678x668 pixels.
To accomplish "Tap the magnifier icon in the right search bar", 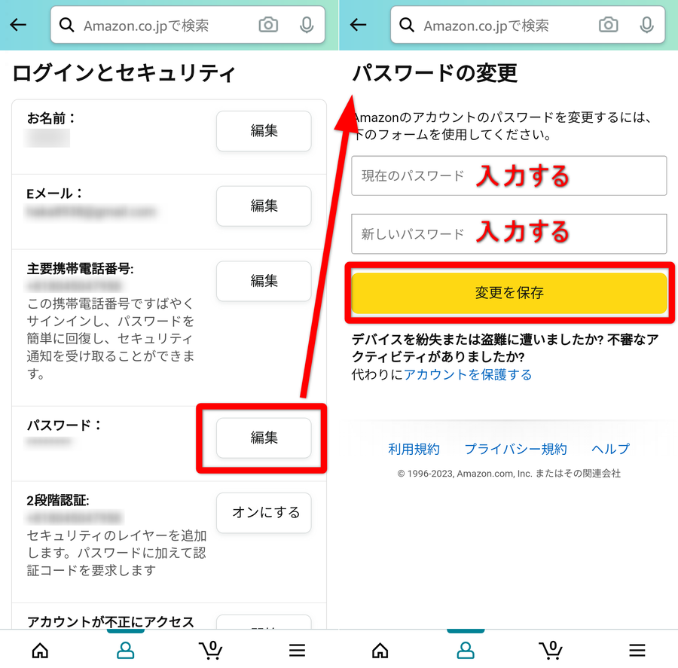I will coord(407,25).
